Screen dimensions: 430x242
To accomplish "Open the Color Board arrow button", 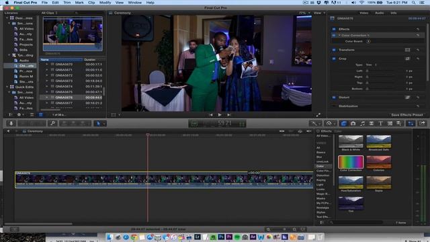I will [368, 42].
